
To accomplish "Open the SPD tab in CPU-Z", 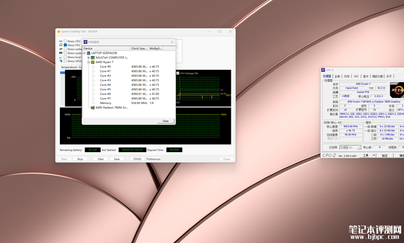I will pyautogui.click(x=356, y=76).
